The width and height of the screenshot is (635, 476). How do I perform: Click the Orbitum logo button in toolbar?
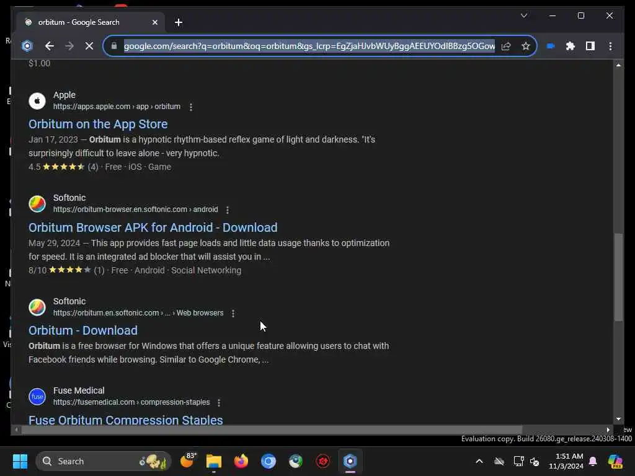click(x=27, y=46)
